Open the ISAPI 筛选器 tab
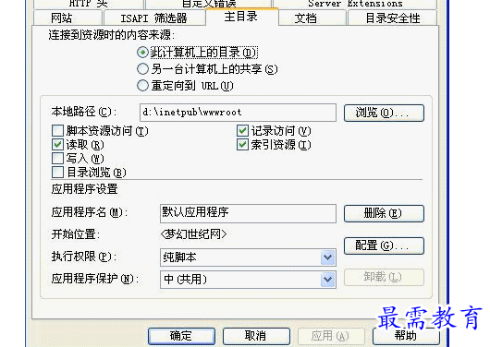Image resolution: width=490 pixels, height=347 pixels. 154,18
